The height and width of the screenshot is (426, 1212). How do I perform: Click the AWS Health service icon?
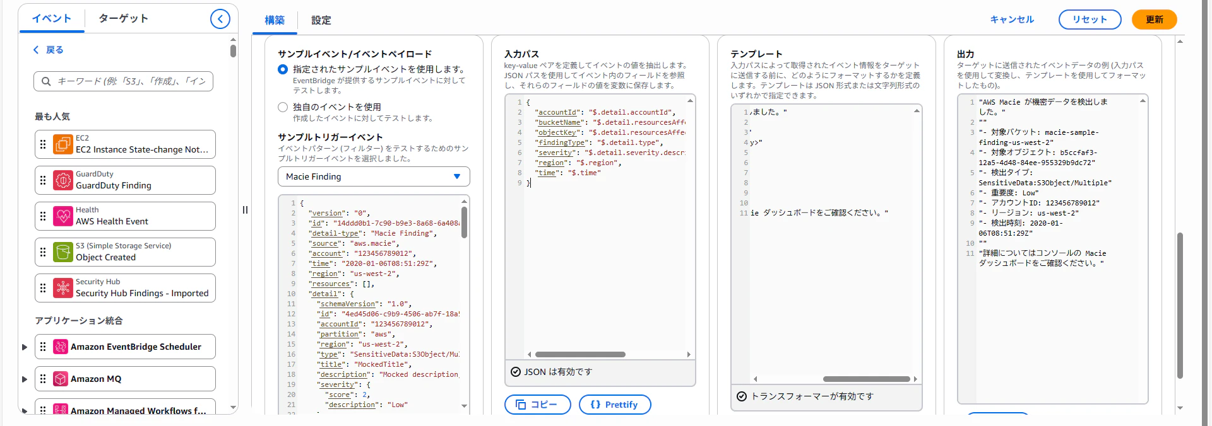coord(63,216)
